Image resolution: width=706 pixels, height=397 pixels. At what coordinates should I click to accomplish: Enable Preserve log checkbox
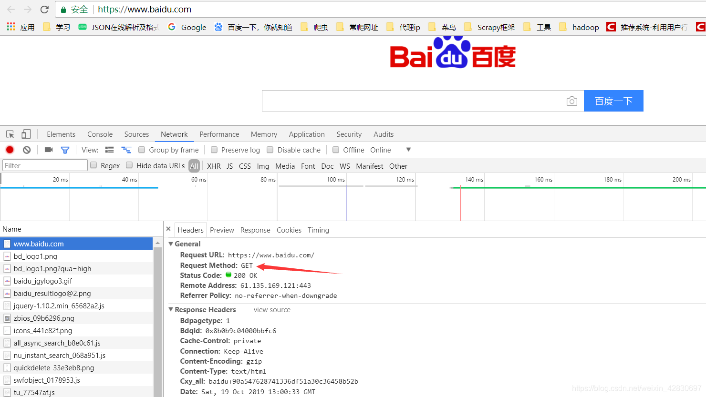214,150
